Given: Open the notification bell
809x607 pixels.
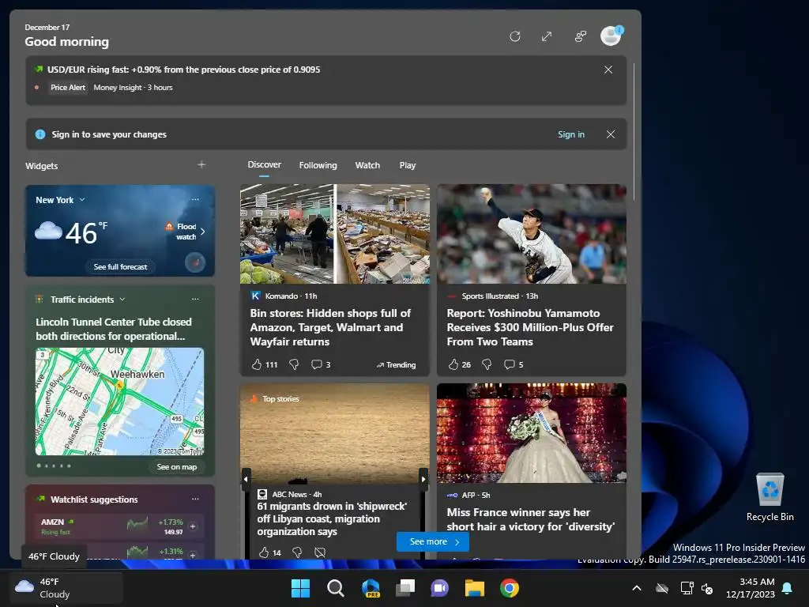Looking at the screenshot, I should [788, 588].
